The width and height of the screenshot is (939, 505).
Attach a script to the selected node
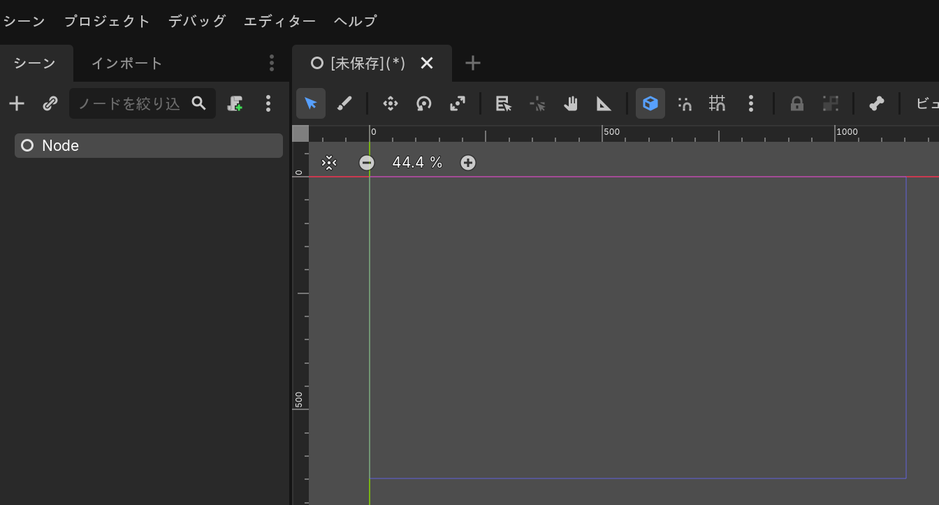pyautogui.click(x=235, y=103)
